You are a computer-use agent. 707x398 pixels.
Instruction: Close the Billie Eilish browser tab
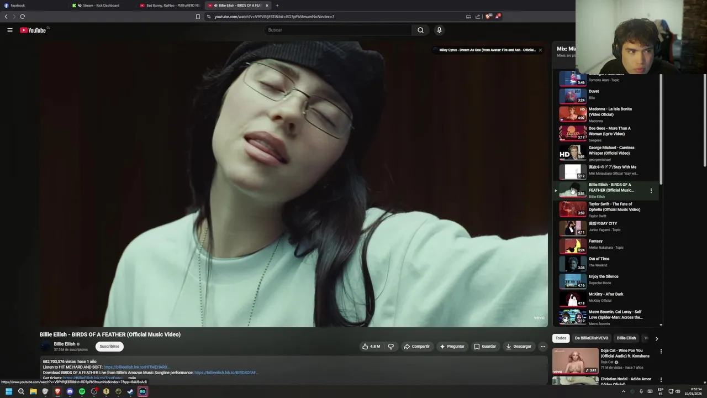(267, 6)
